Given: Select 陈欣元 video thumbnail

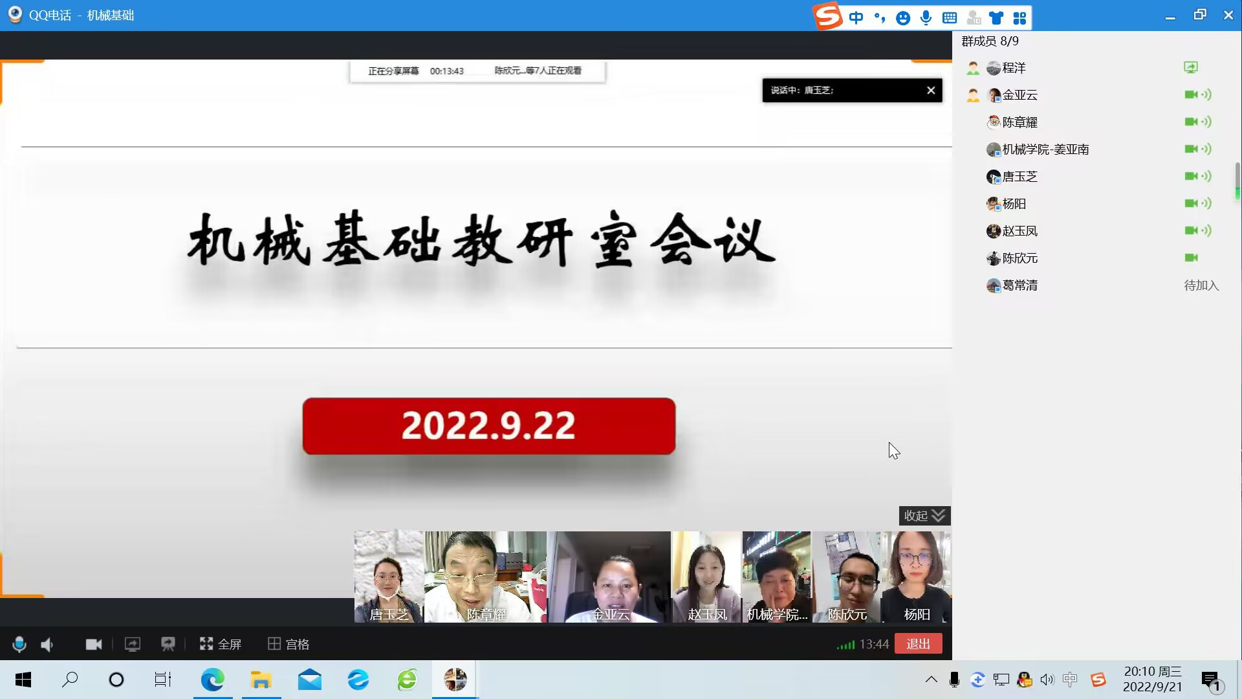Looking at the screenshot, I should [x=847, y=577].
